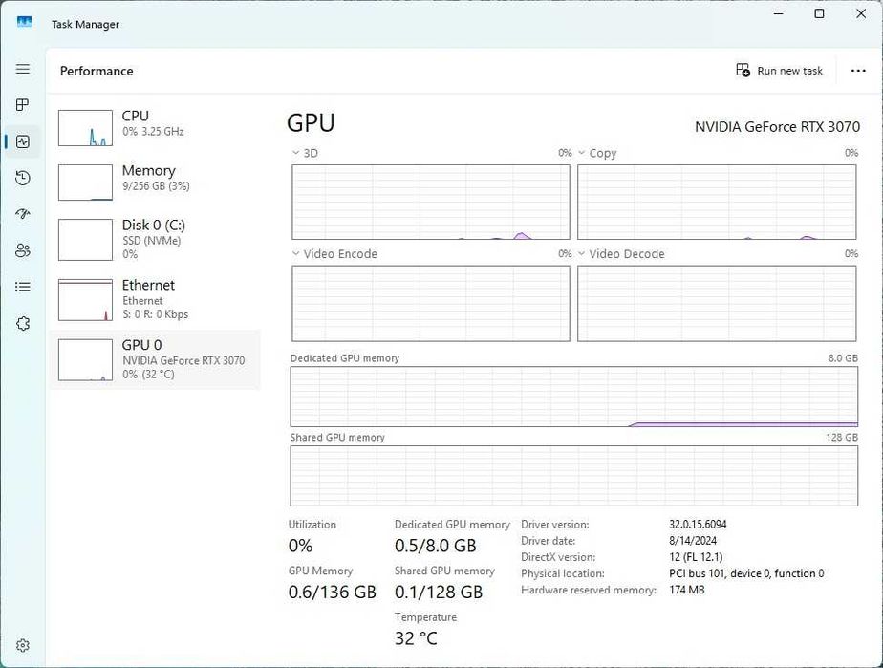This screenshot has height=668, width=883.
Task: Open the Details page icon
Action: (x=23, y=287)
